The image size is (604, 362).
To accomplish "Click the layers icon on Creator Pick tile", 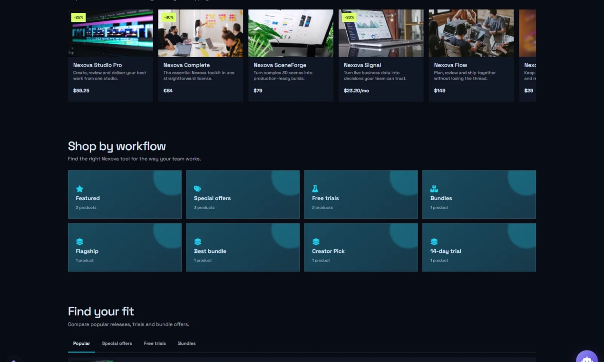I will click(316, 241).
